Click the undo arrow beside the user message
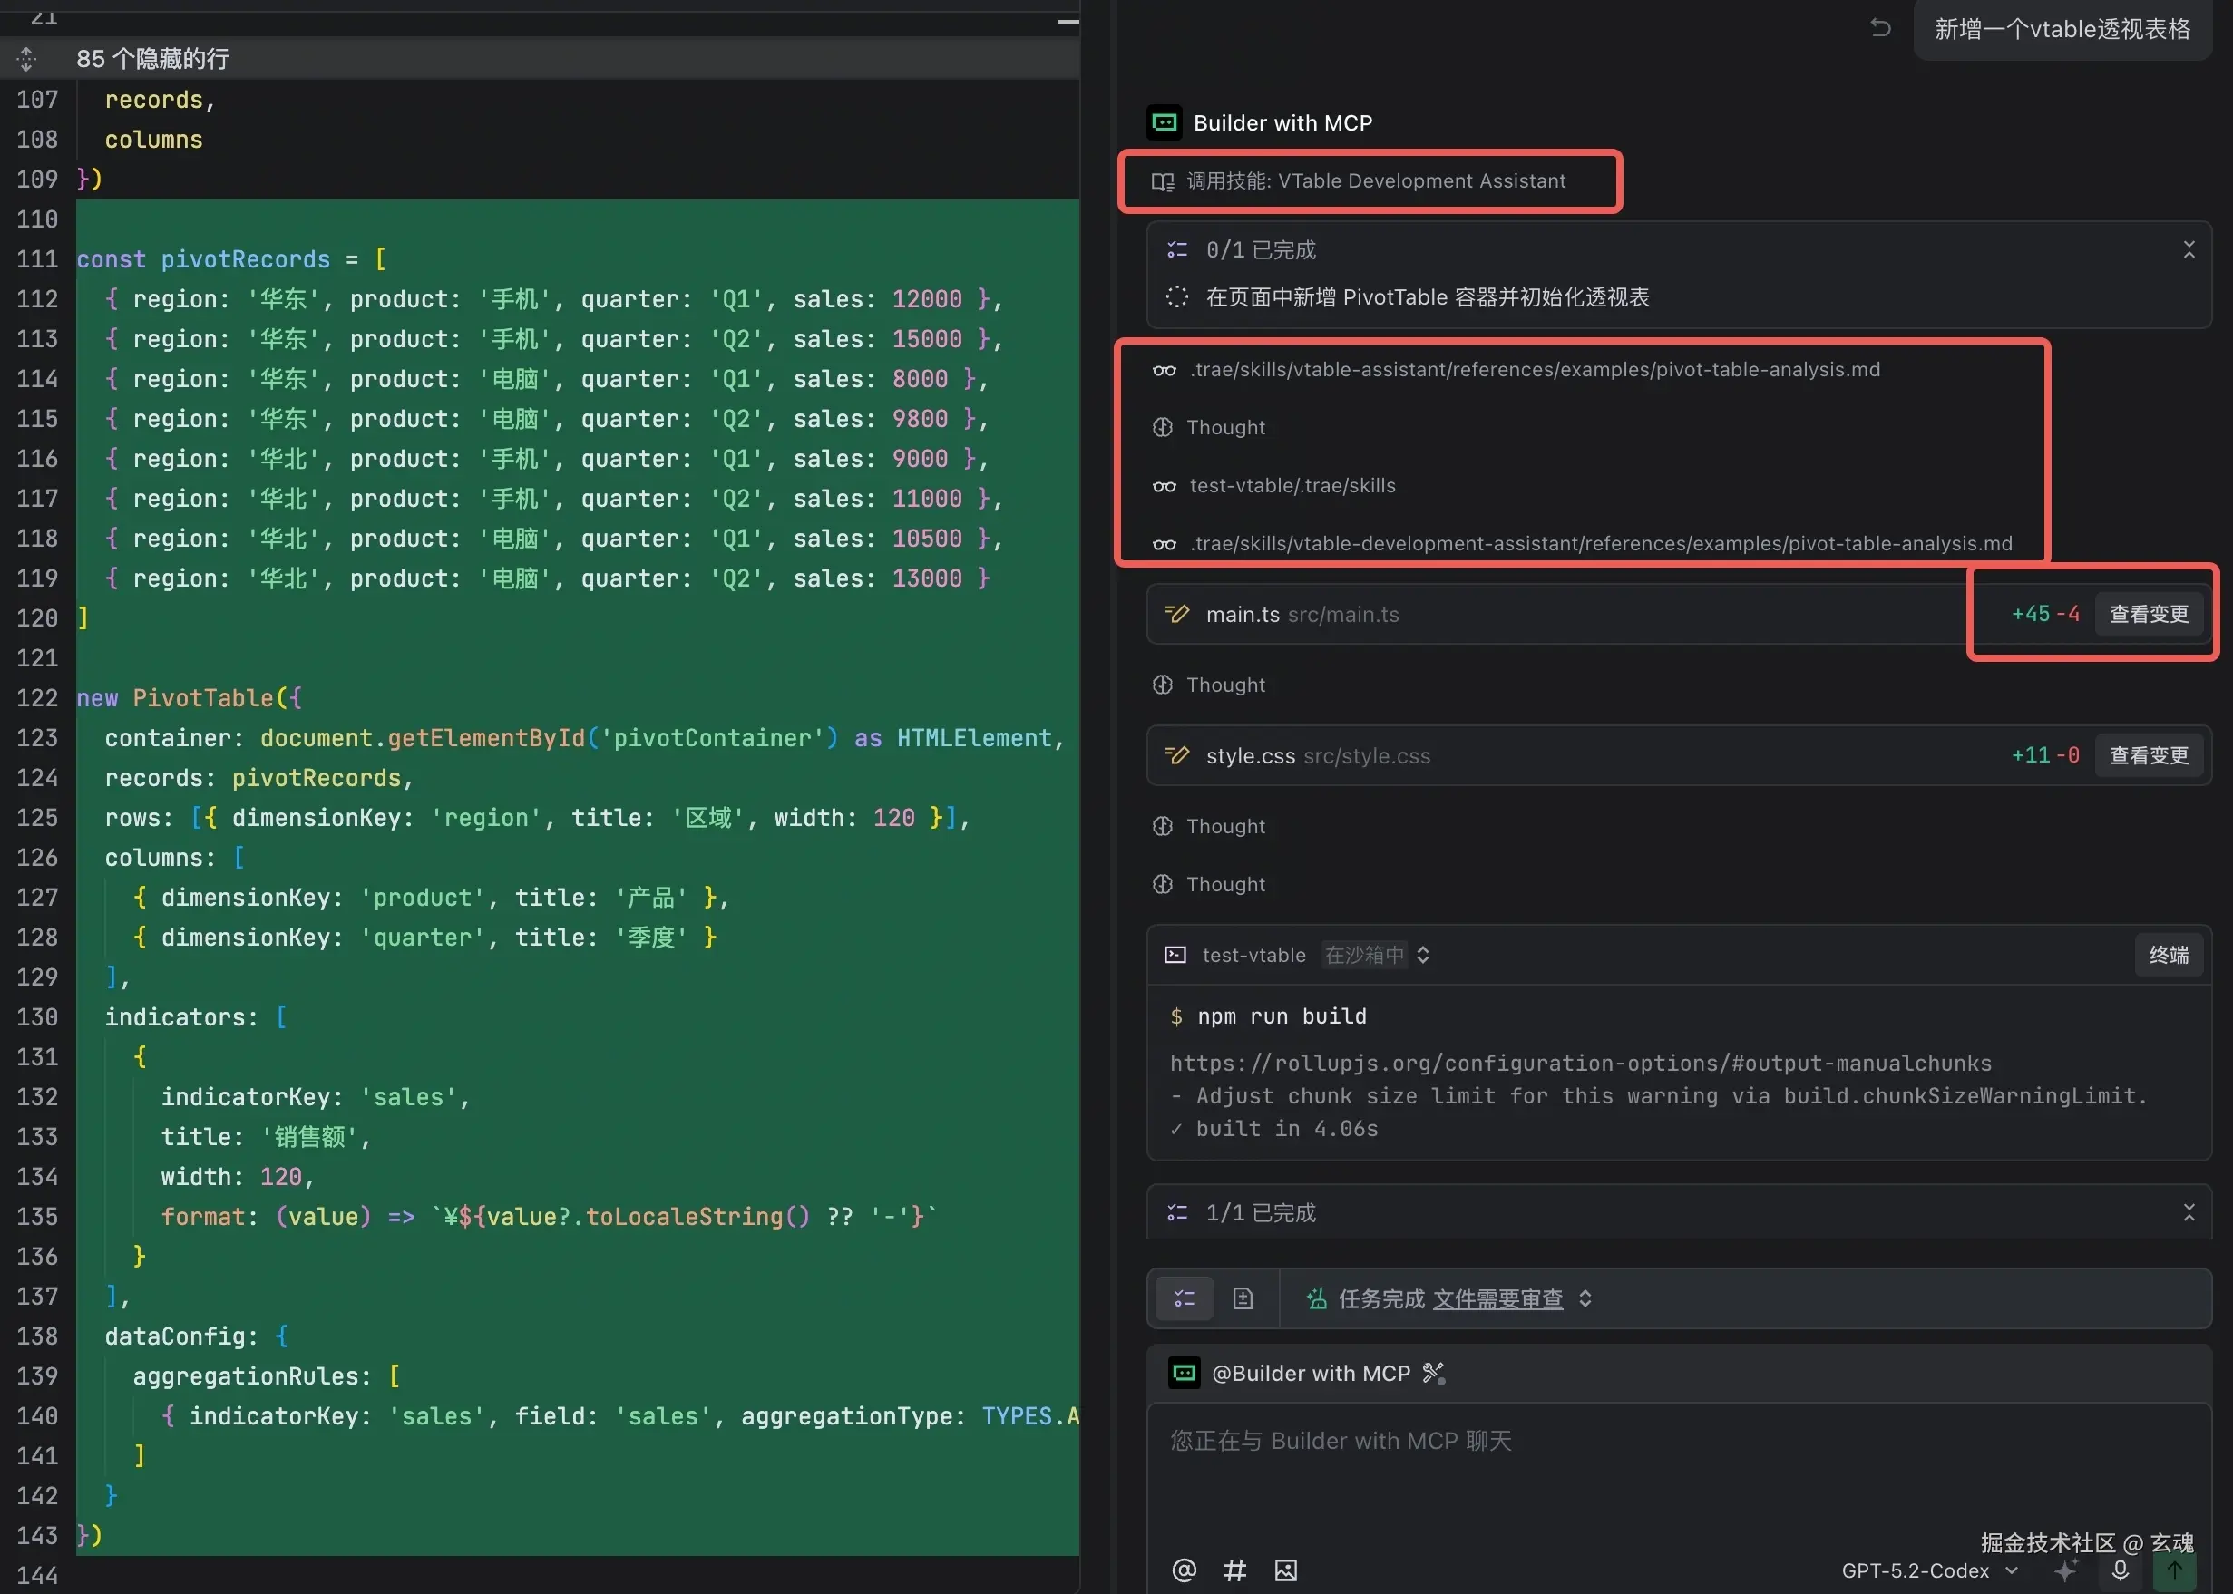Image resolution: width=2233 pixels, height=1594 pixels. pyautogui.click(x=1879, y=28)
